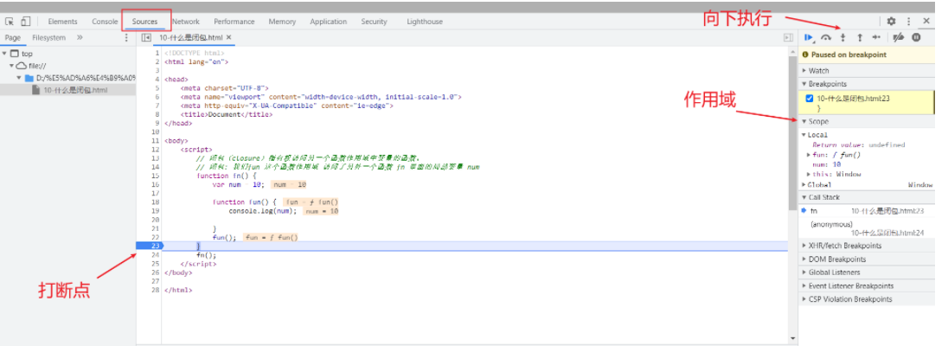Click the D:/ folder icon in the tree
This screenshot has height=346, width=948.
[29, 78]
